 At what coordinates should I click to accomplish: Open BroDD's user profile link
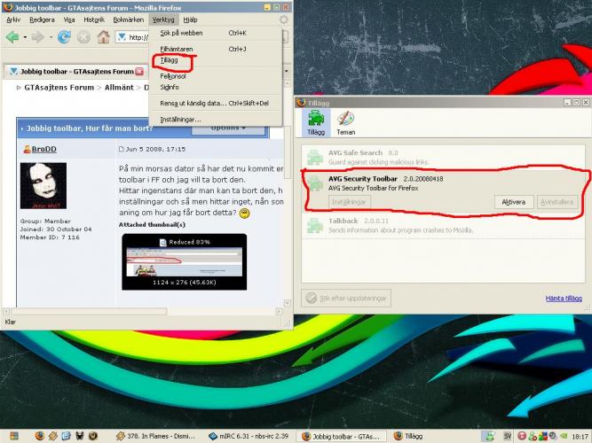[43, 149]
